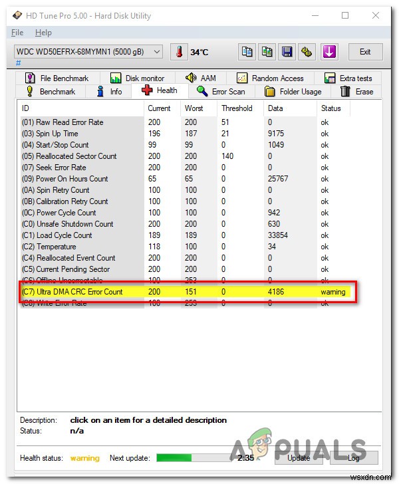Viewport: 399px width, 484px height.
Task: Open the Random Access tab
Action: [270, 78]
